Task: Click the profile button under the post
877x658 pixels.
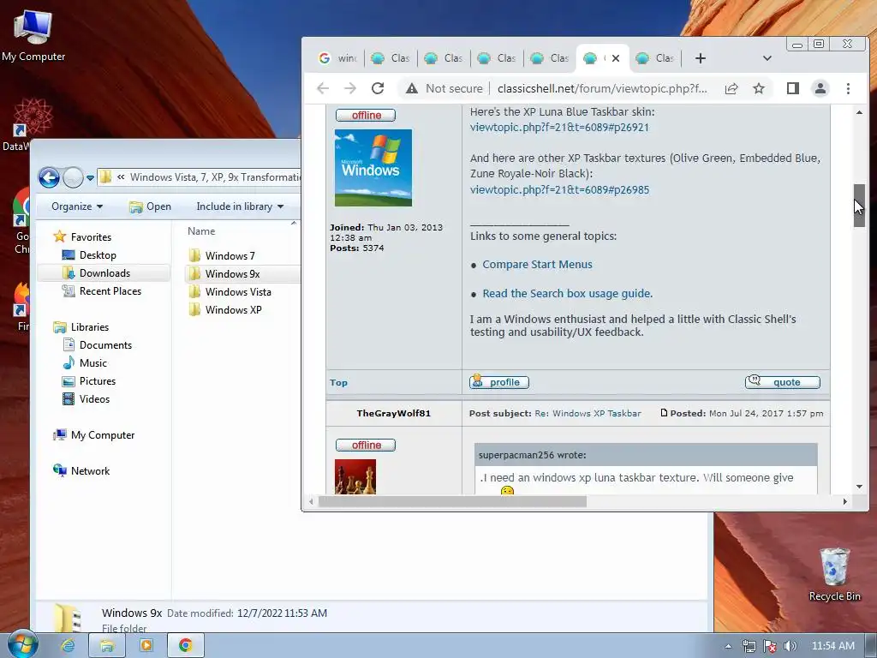Action: pos(499,382)
